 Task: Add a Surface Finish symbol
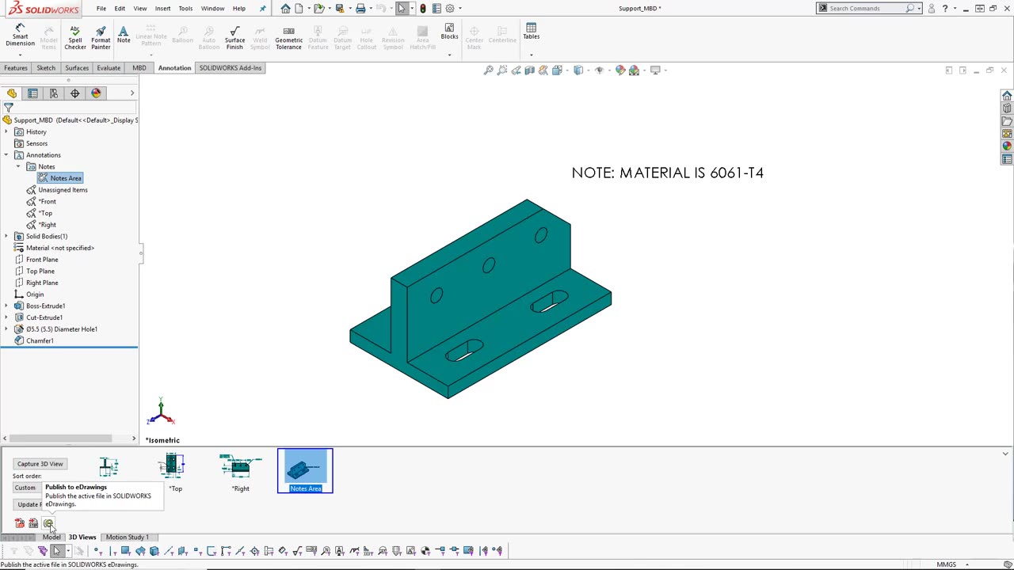click(234, 37)
